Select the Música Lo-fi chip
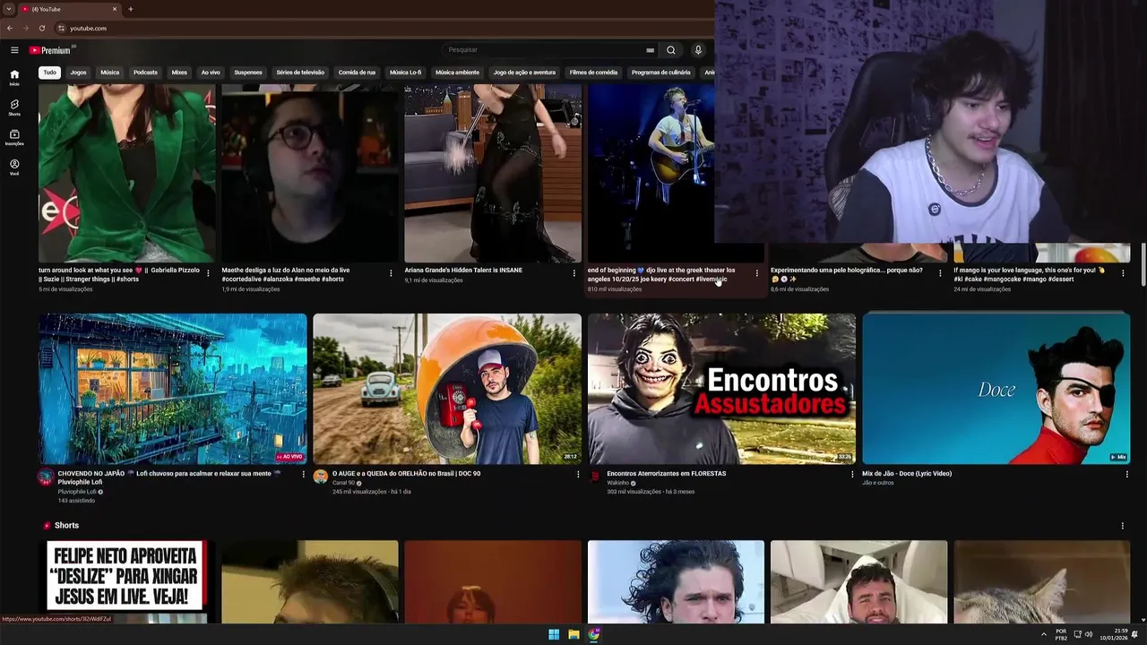The width and height of the screenshot is (1147, 645). 405,73
